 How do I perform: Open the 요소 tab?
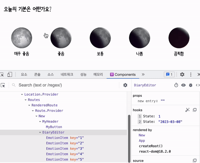pos(24,74)
